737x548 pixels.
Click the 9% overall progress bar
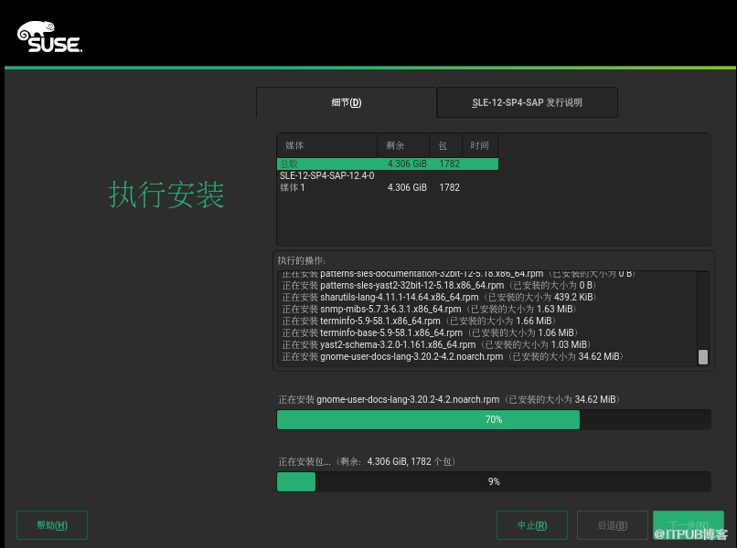(x=494, y=481)
